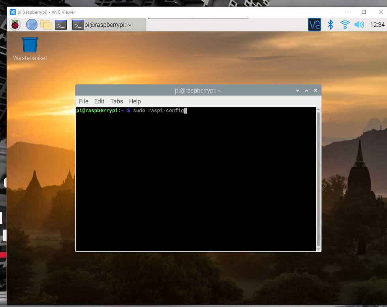Click the 'sudo raspi-config' command text
The image size is (387, 307).
click(x=158, y=110)
